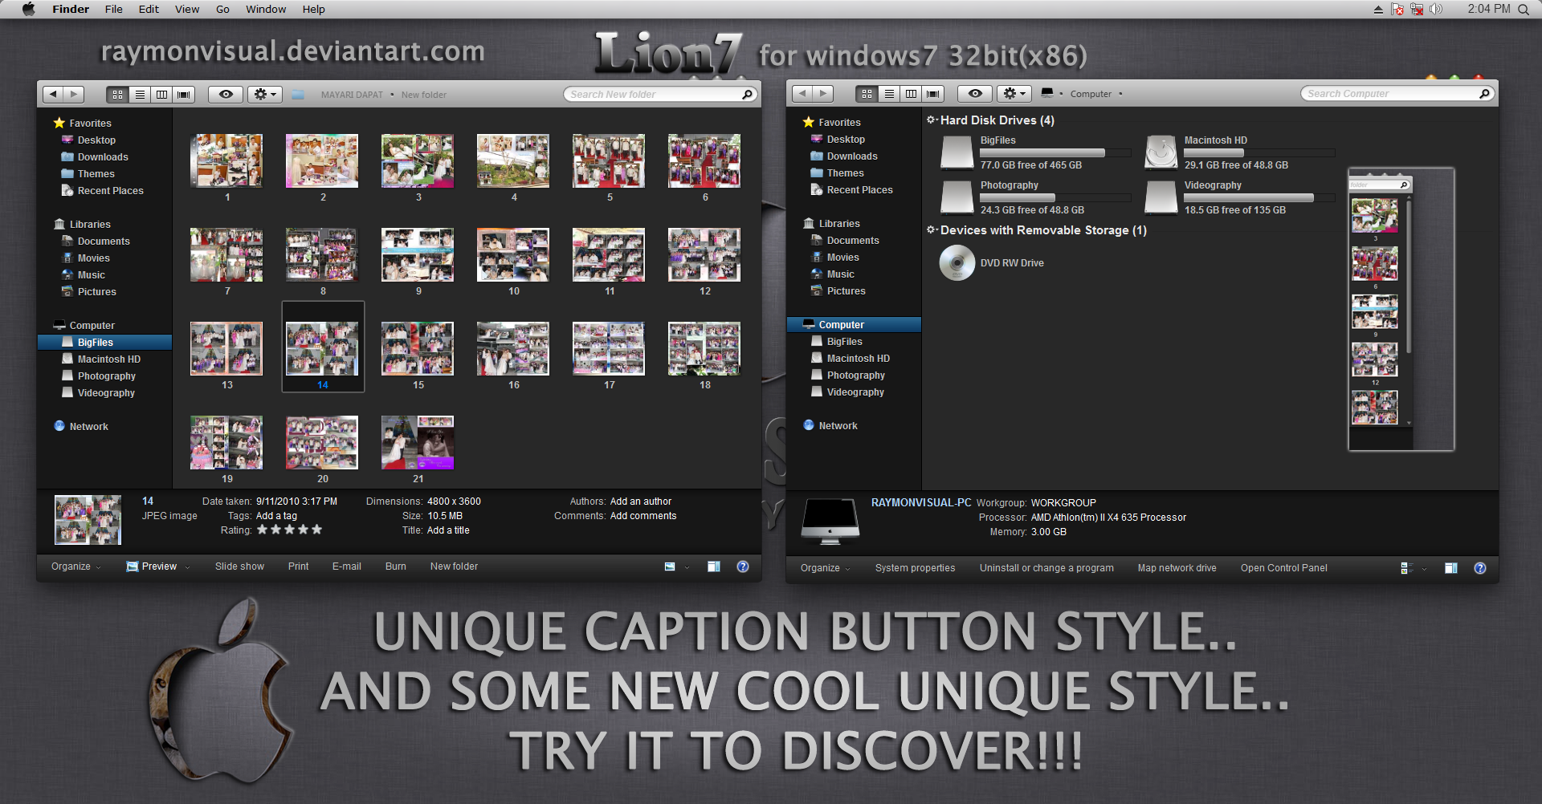1542x804 pixels.
Task: Open the gear action menu in Computer window
Action: click(1014, 94)
